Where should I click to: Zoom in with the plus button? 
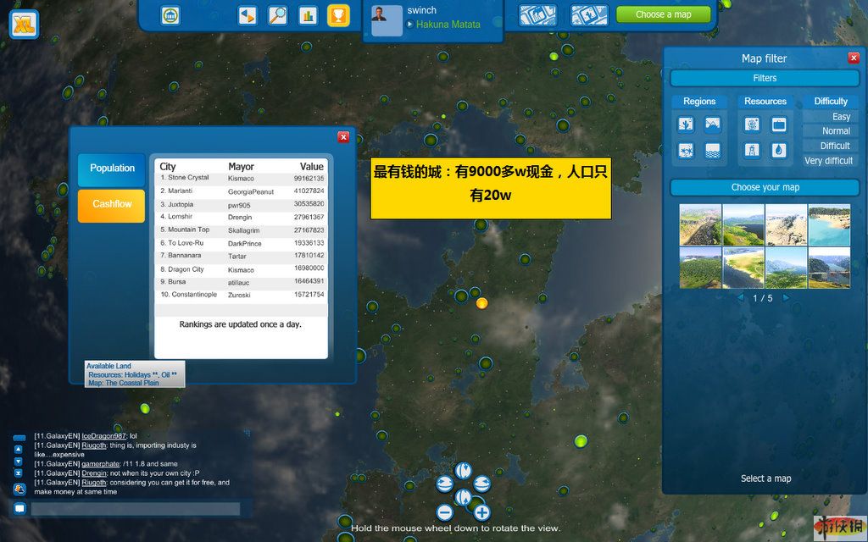coord(481,512)
